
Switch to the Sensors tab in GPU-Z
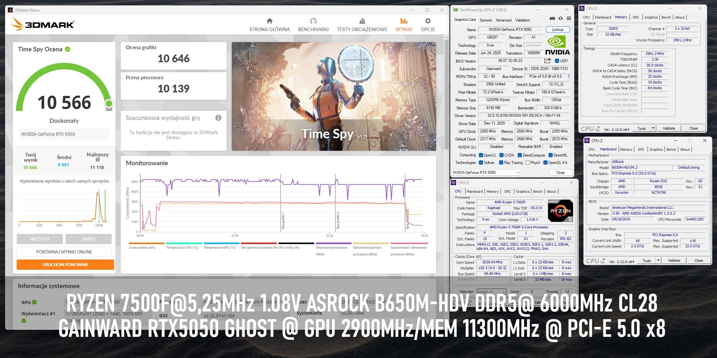point(486,20)
